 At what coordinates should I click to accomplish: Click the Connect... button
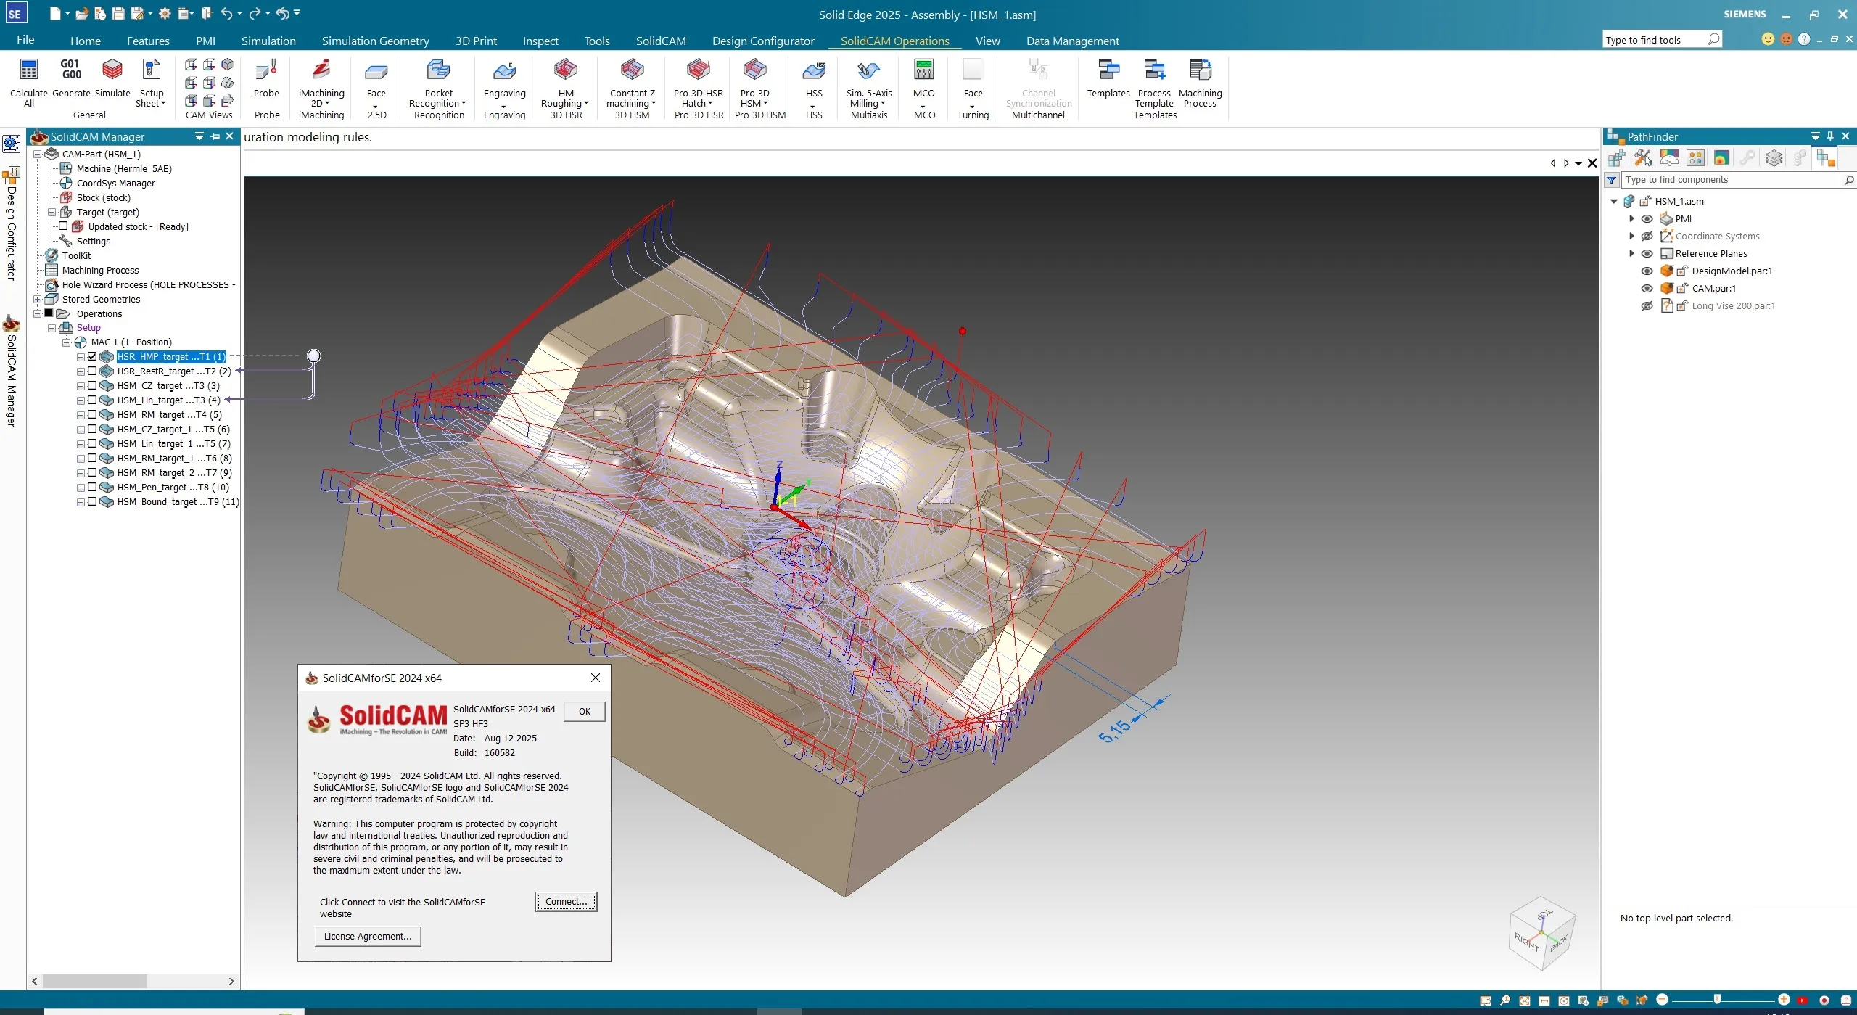[567, 902]
